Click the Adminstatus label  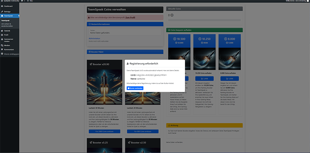click(95, 39)
